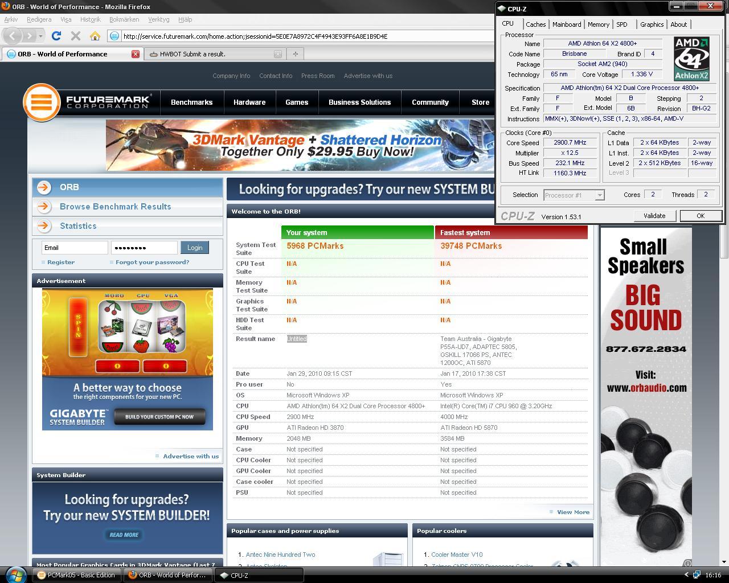Go to the home page icon
This screenshot has height=583, width=729.
[x=95, y=36]
